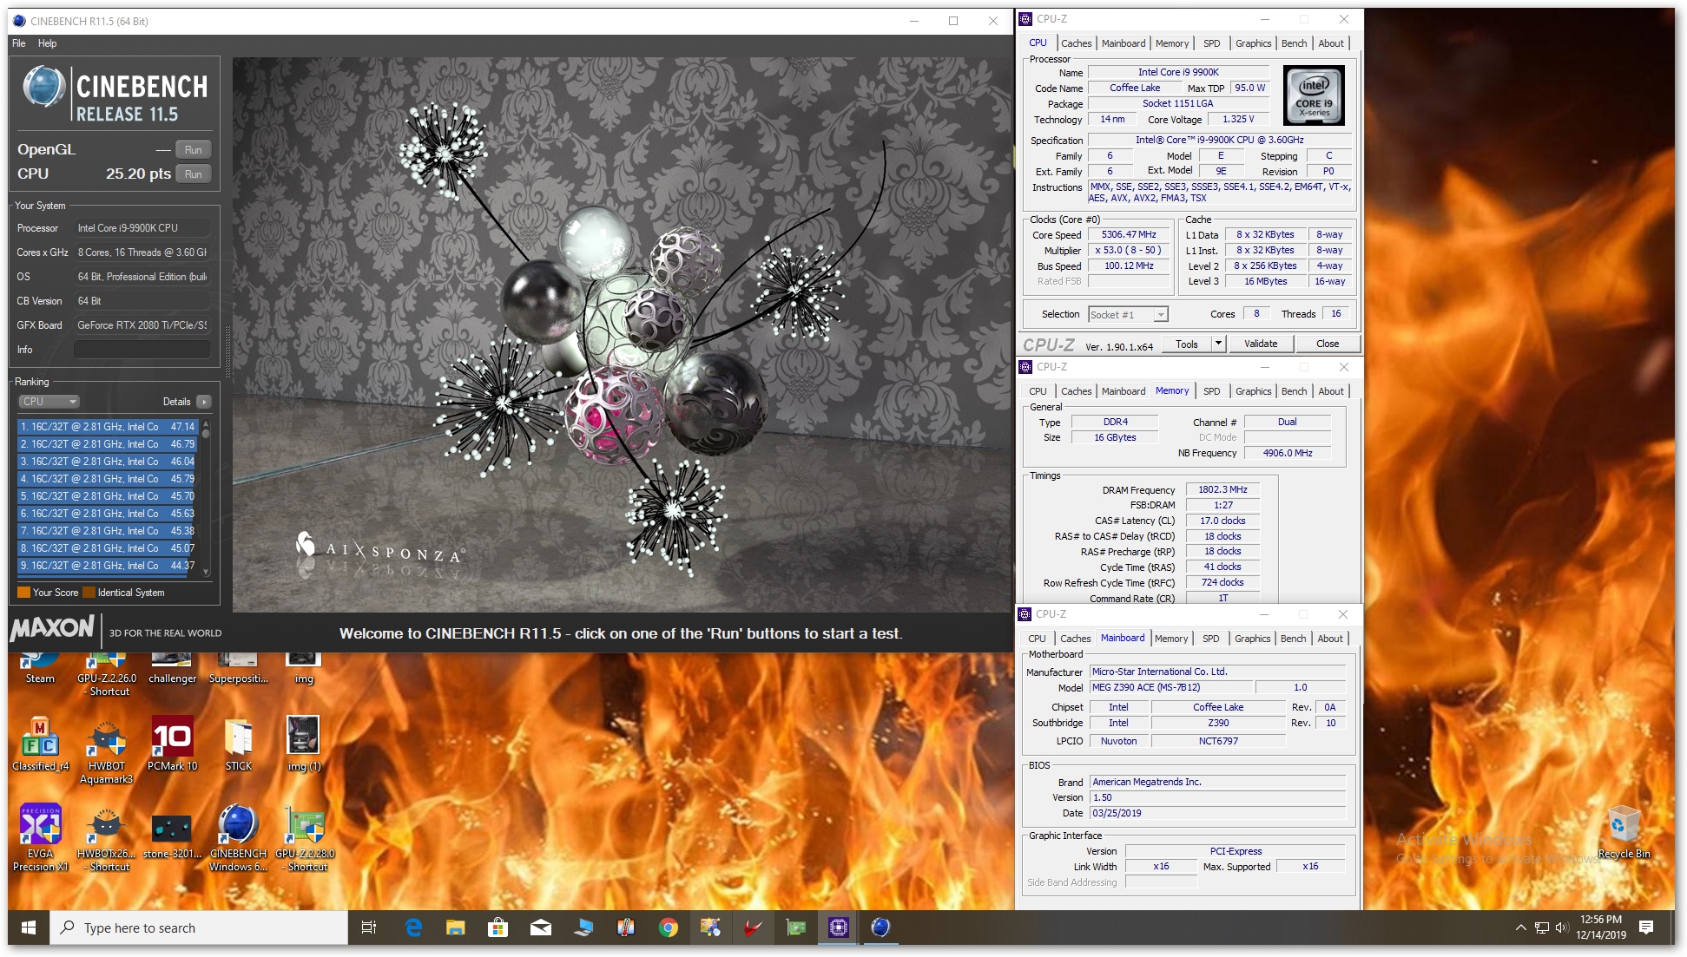The width and height of the screenshot is (1687, 957).
Task: Expand the ranking Details arrow
Action: coord(204,402)
